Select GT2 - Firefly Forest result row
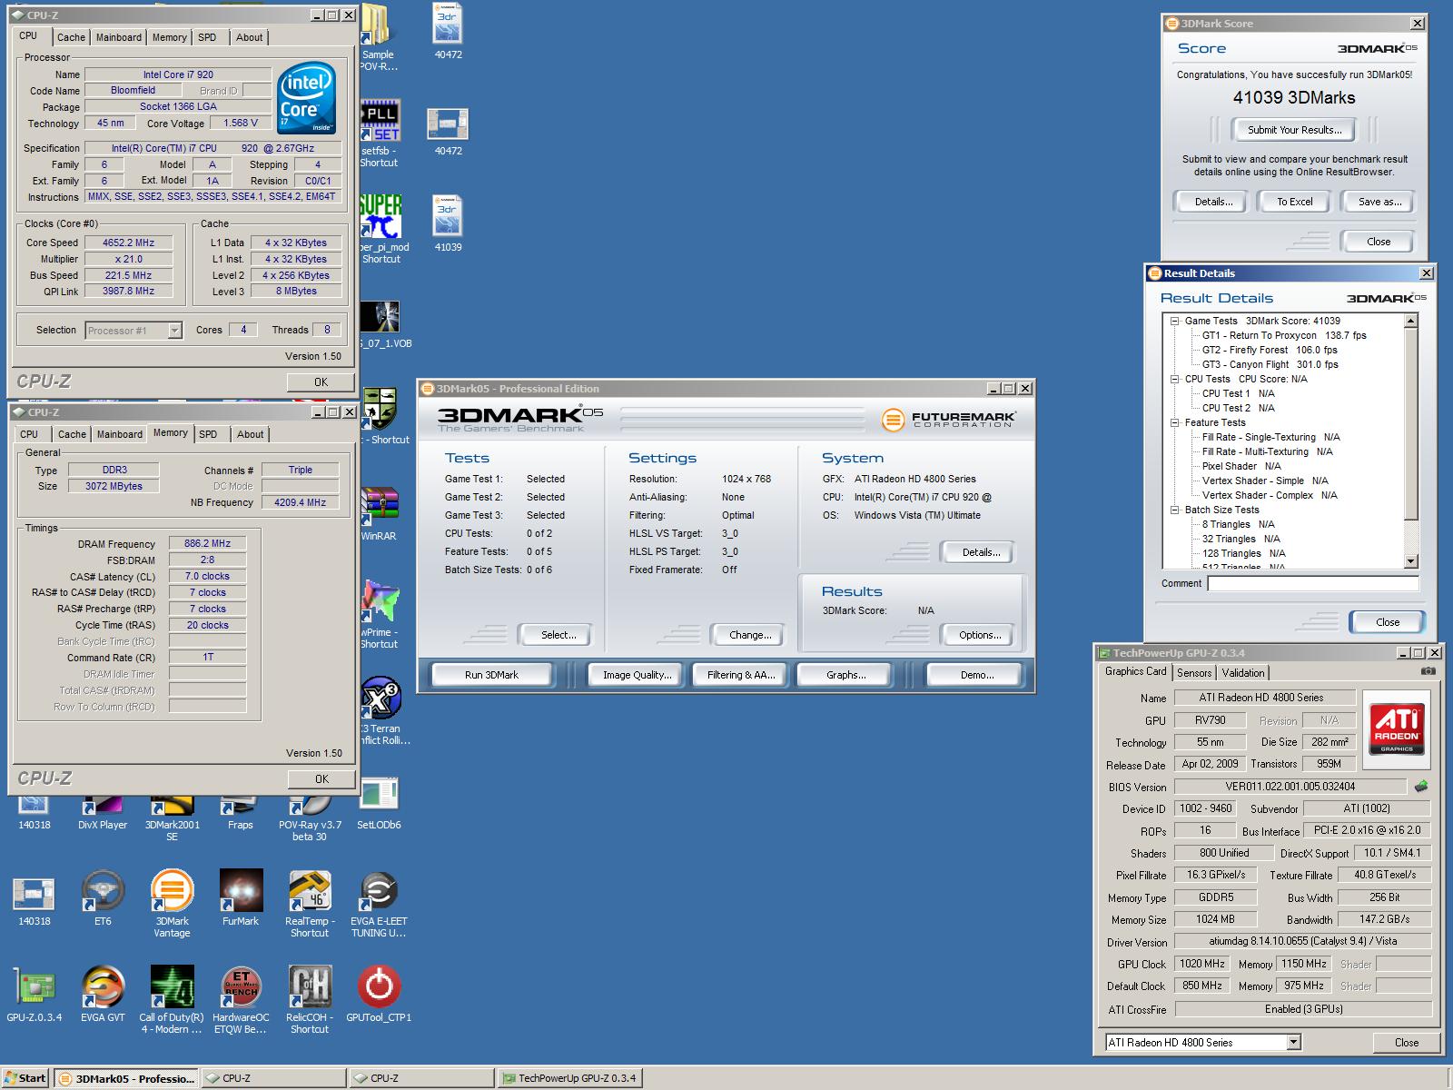This screenshot has height=1090, width=1453. (1270, 350)
